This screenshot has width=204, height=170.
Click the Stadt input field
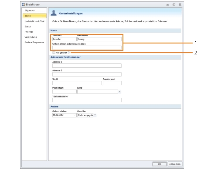click(77, 83)
